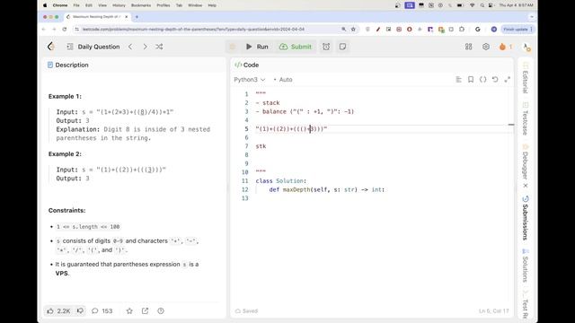Viewport: 575px width, 323px height.
Task: Bookmark the code icon
Action: tap(471, 80)
